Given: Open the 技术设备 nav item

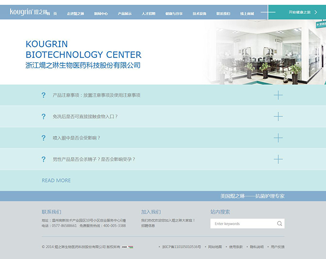Looking at the screenshot, I should click(199, 14).
